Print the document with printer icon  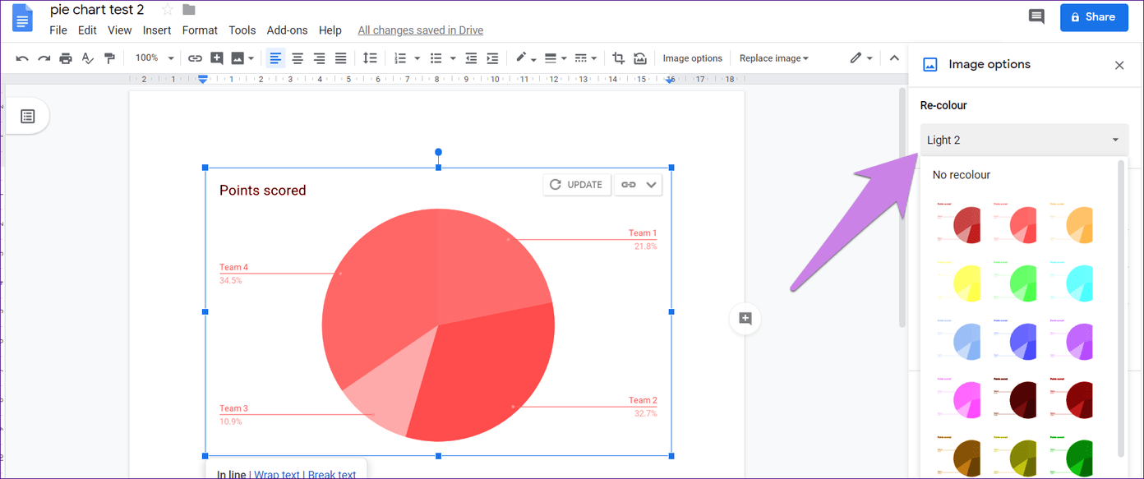pyautogui.click(x=66, y=58)
